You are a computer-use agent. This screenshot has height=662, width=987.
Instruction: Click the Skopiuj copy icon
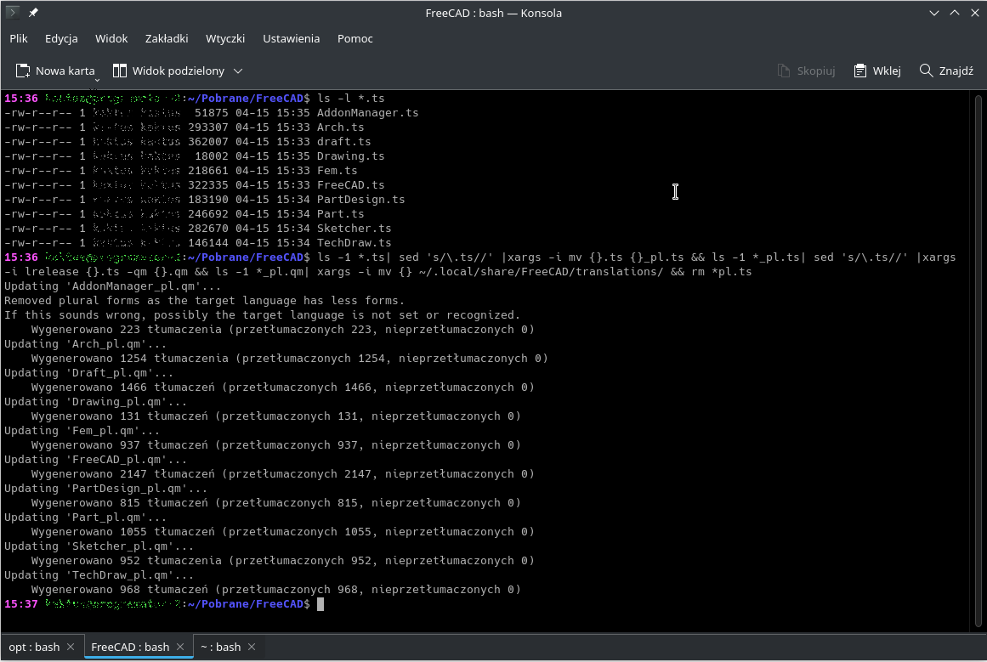[784, 71]
